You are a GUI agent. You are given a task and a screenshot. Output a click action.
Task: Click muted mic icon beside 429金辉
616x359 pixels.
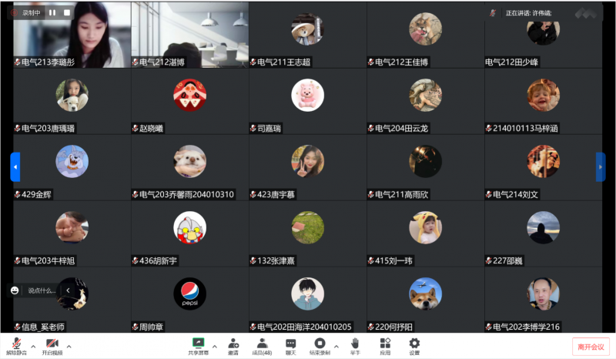[17, 194]
